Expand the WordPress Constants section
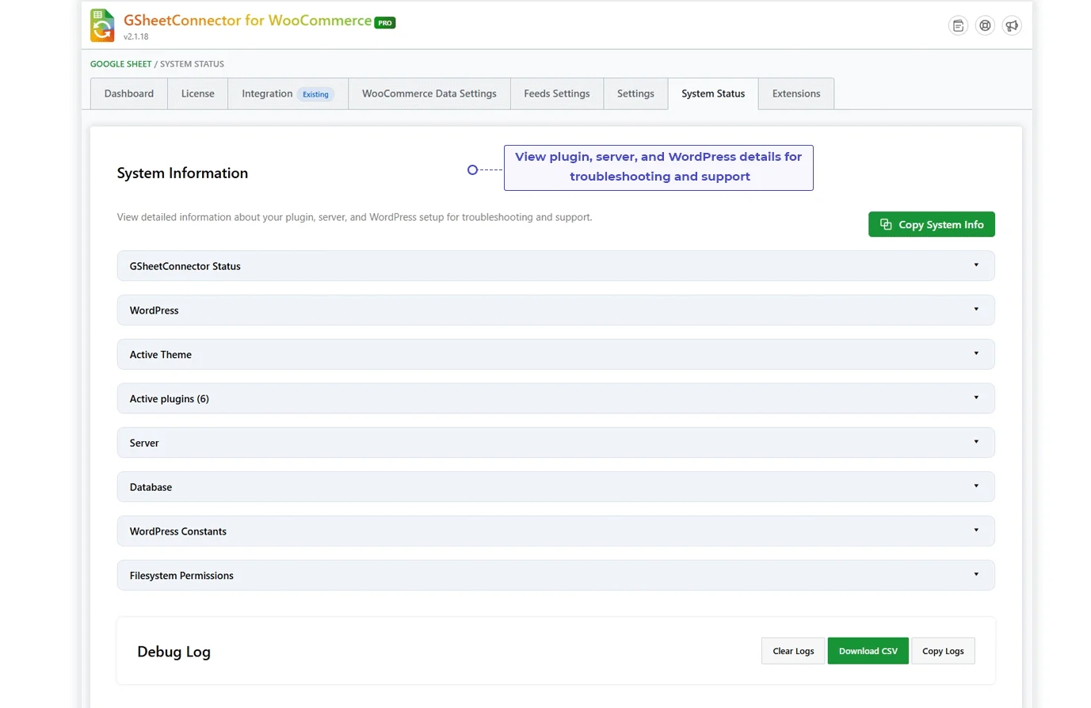The width and height of the screenshot is (1091, 708). point(556,531)
